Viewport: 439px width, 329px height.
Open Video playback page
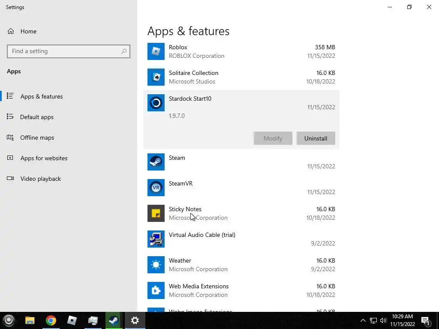click(41, 179)
